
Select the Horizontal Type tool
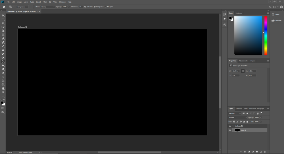3,77
